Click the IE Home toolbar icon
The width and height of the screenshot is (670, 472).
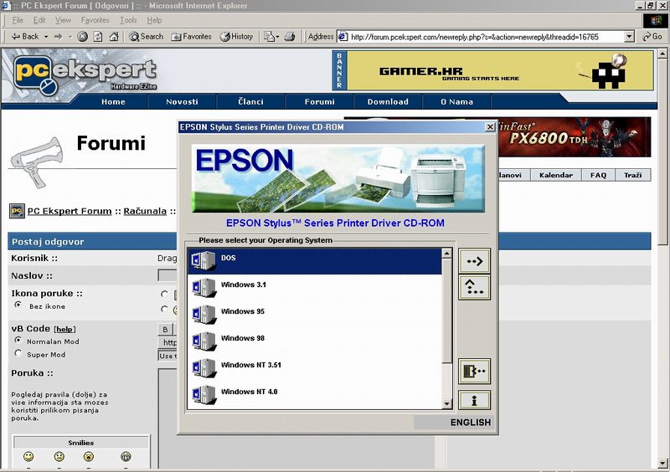[114, 37]
